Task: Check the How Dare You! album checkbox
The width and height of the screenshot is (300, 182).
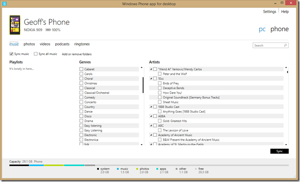Action: click(x=160, y=93)
